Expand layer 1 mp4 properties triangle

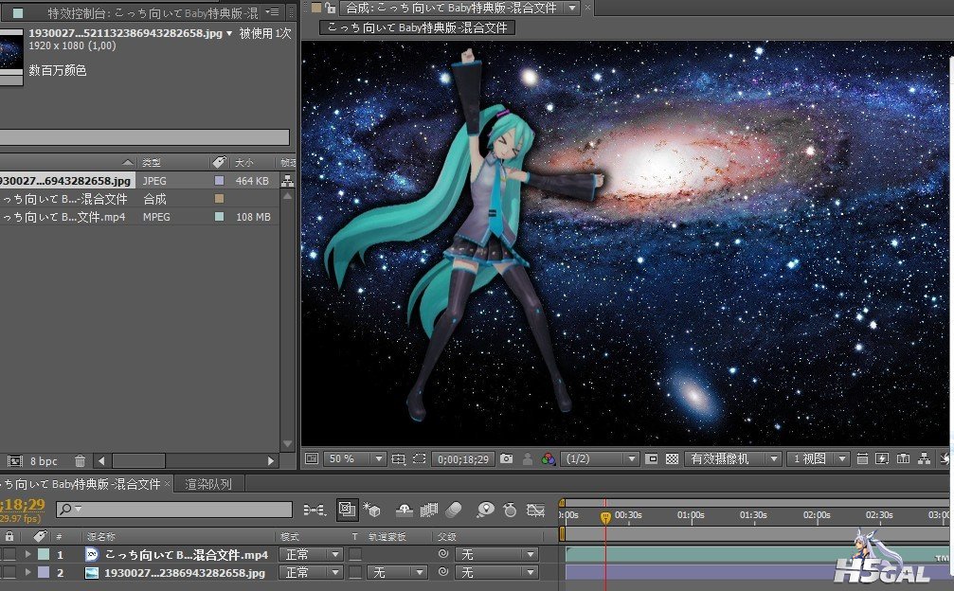27,555
